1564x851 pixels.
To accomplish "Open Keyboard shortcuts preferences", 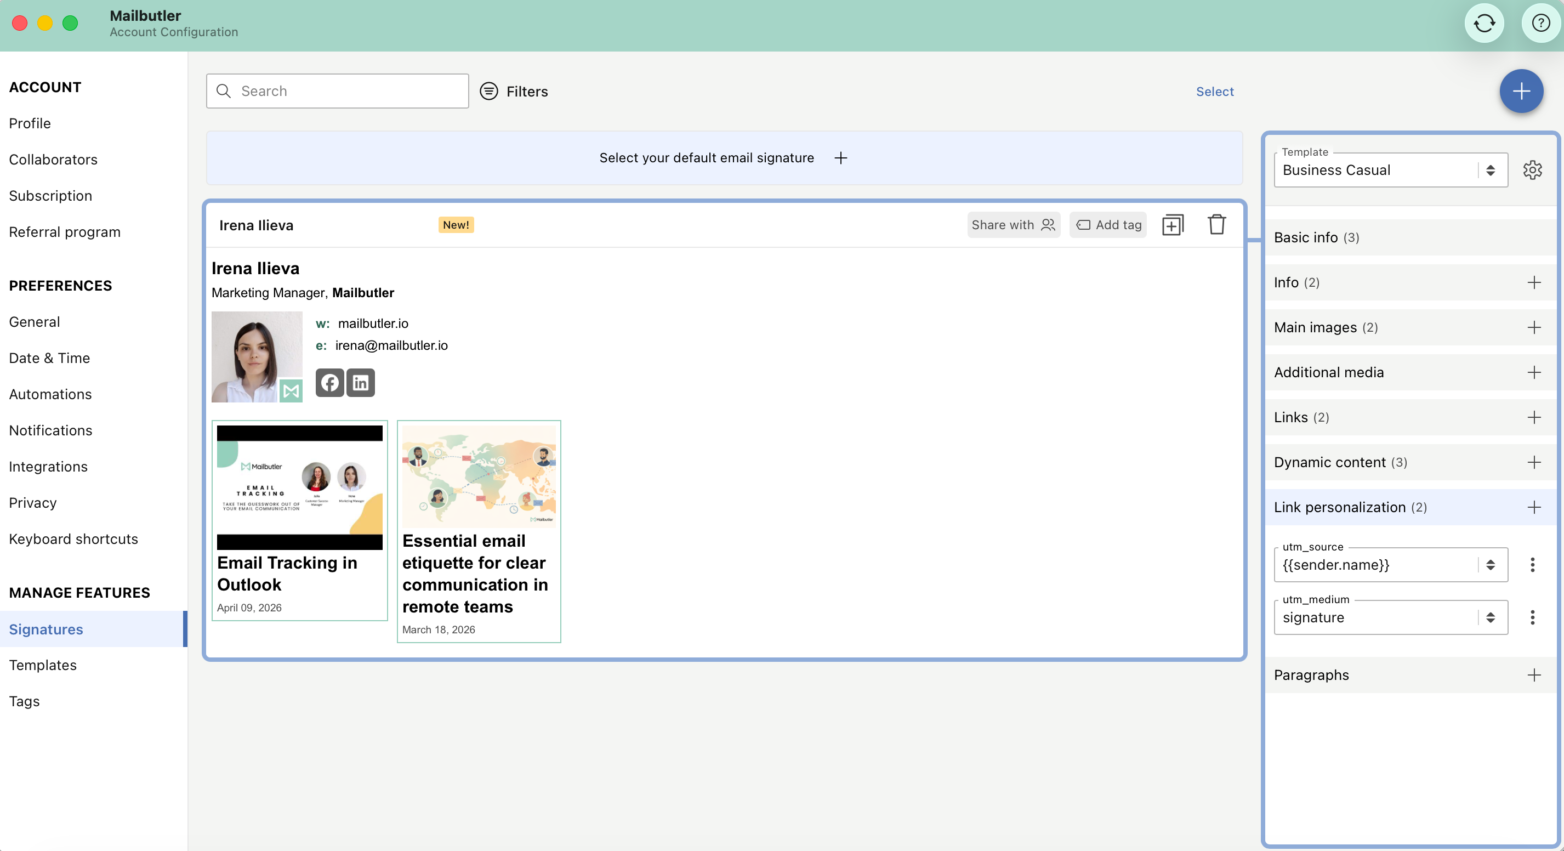I will (73, 539).
